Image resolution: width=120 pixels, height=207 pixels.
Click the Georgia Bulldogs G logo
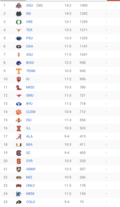point(19,47)
